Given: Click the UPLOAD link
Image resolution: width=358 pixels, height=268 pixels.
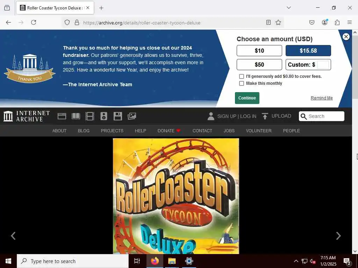Looking at the screenshot, I should tap(281, 116).
